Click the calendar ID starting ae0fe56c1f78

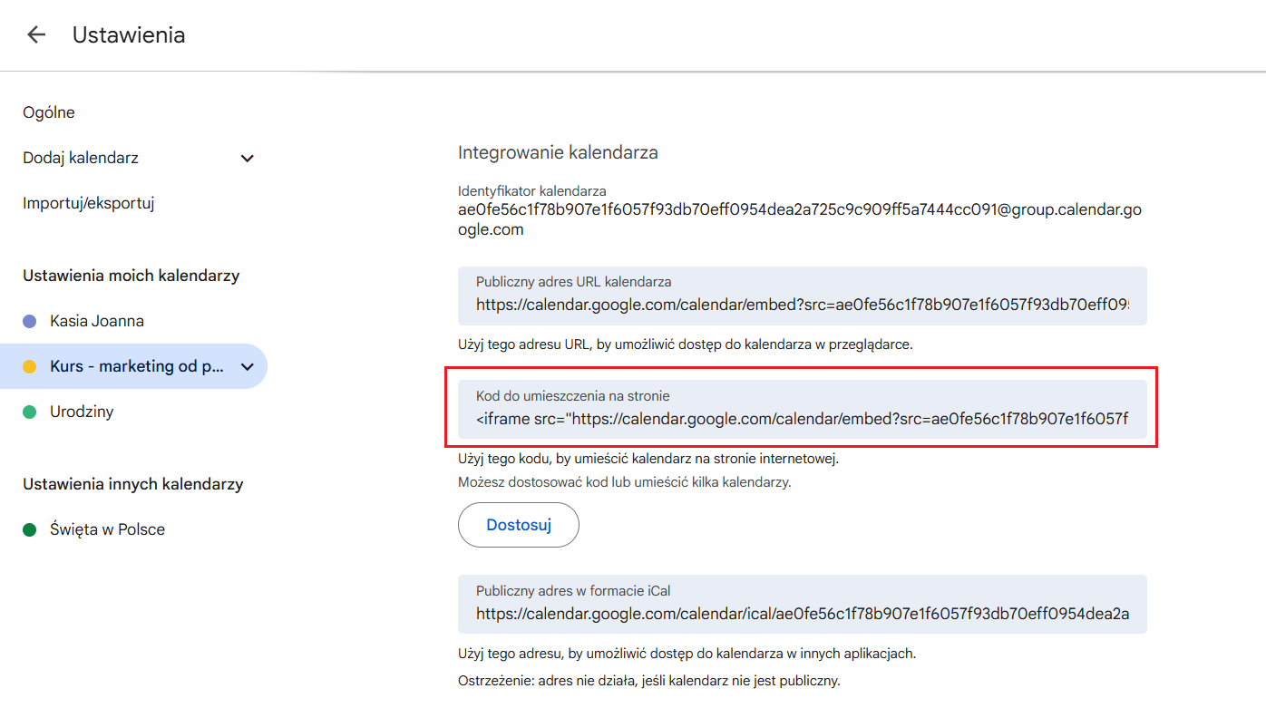[x=800, y=219]
